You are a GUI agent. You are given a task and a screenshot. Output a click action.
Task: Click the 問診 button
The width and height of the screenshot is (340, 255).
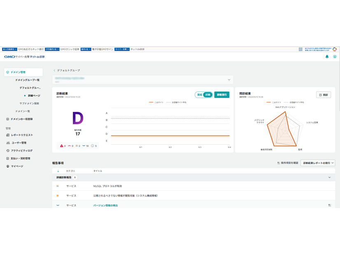tap(323, 95)
